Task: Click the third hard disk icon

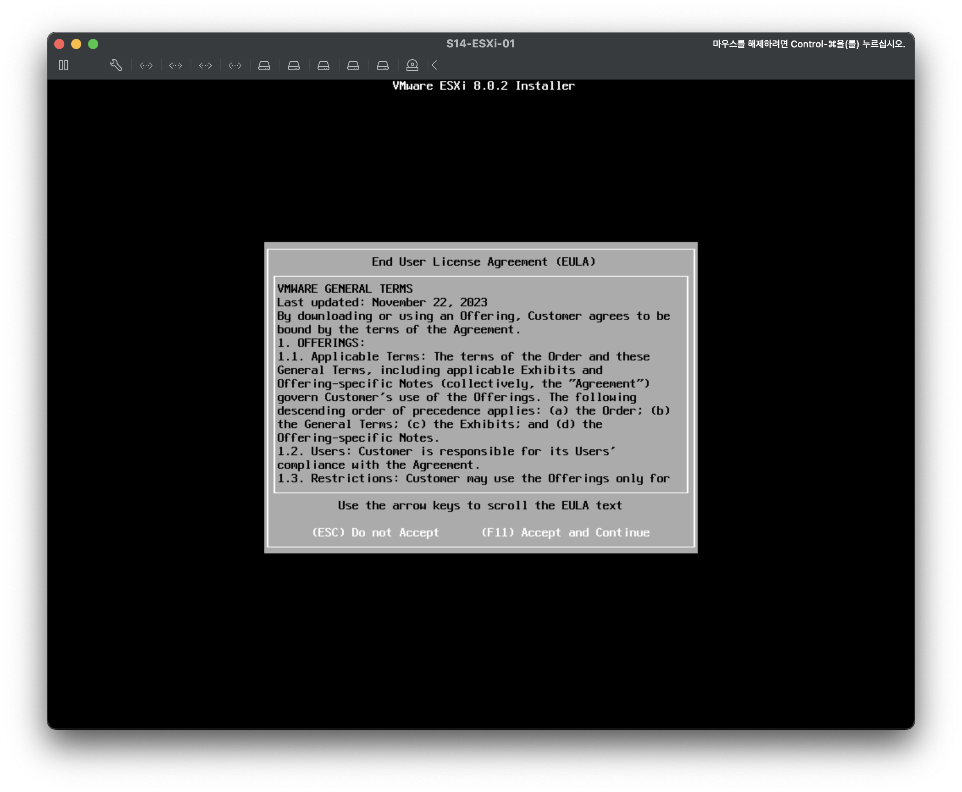Action: 324,66
